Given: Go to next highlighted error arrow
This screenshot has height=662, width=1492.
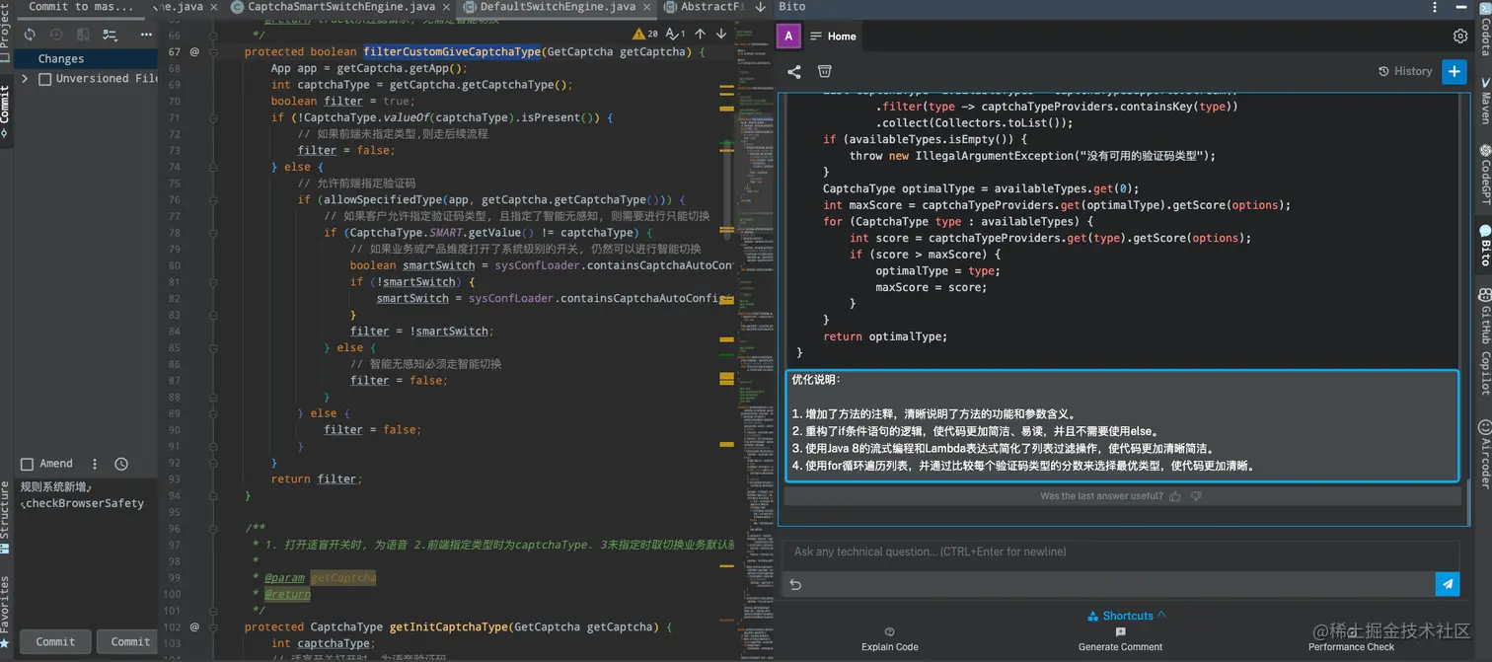Looking at the screenshot, I should point(720,34).
